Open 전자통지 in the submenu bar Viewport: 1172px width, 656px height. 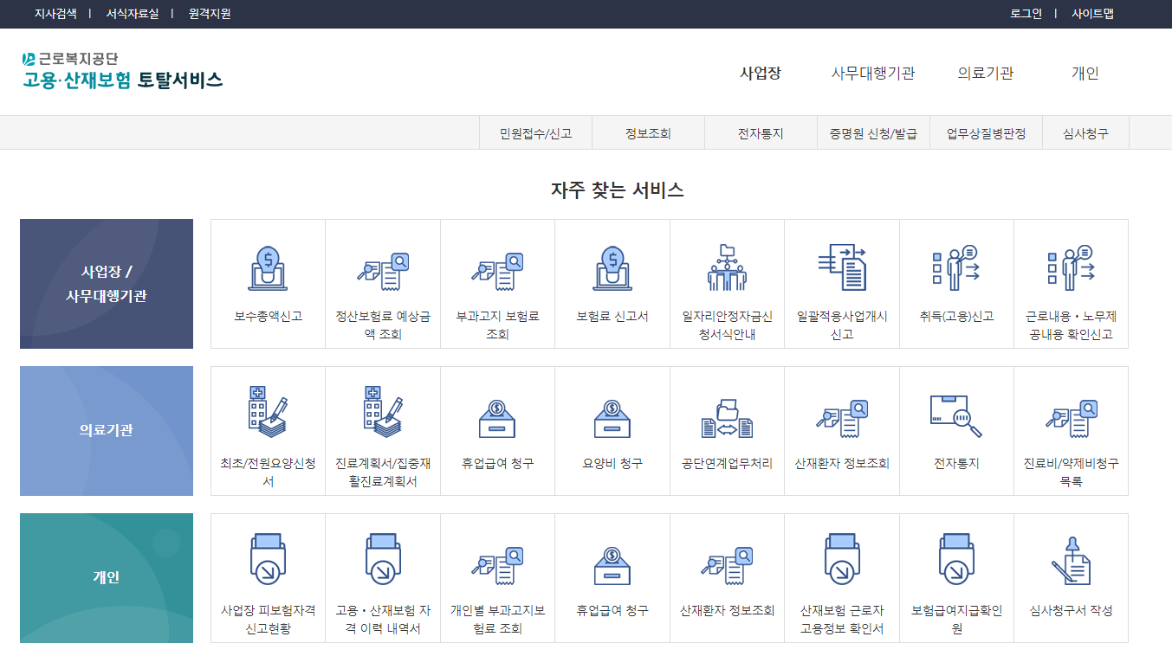[x=761, y=133]
